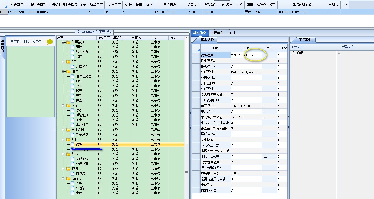Viewport: 374px width, 199px height.
Task: Collapse the 外形 tree node
Action: click(x=63, y=139)
